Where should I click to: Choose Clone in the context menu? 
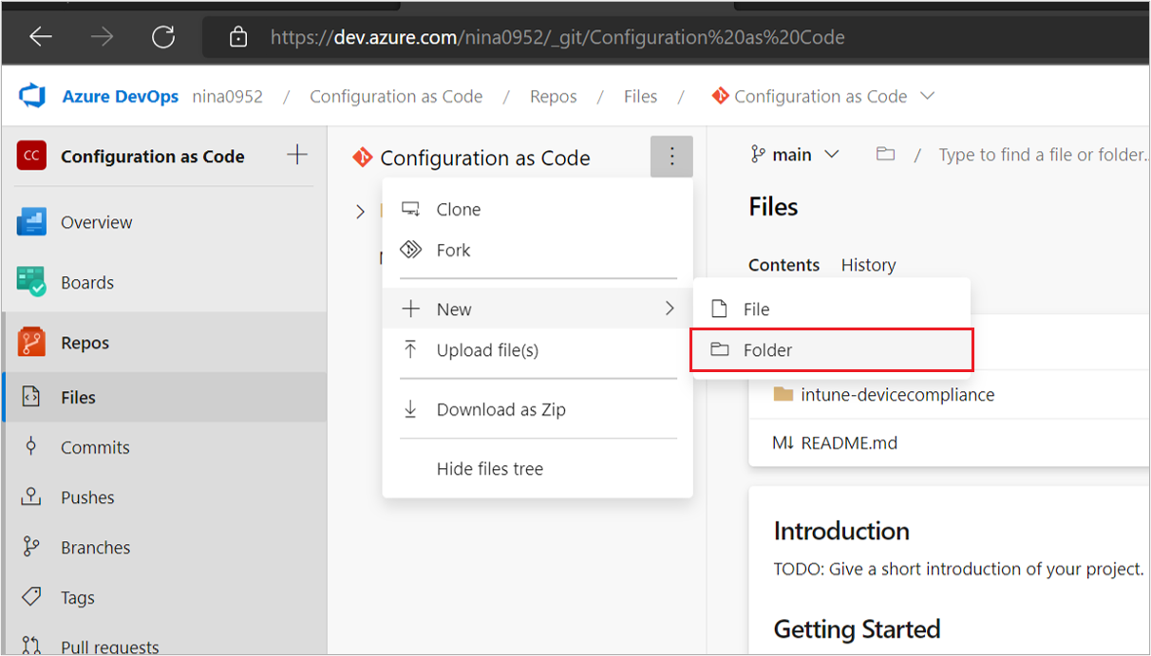click(x=458, y=210)
